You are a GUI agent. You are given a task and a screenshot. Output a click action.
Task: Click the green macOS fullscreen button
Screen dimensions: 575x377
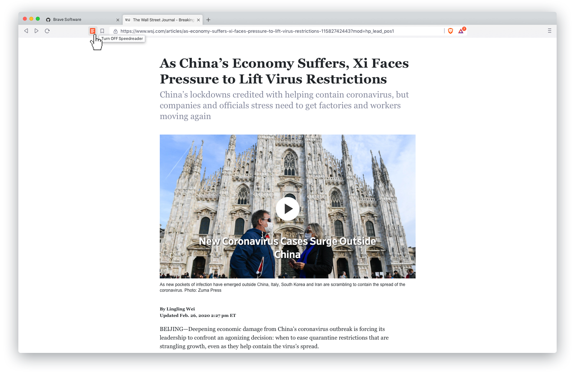coord(38,19)
